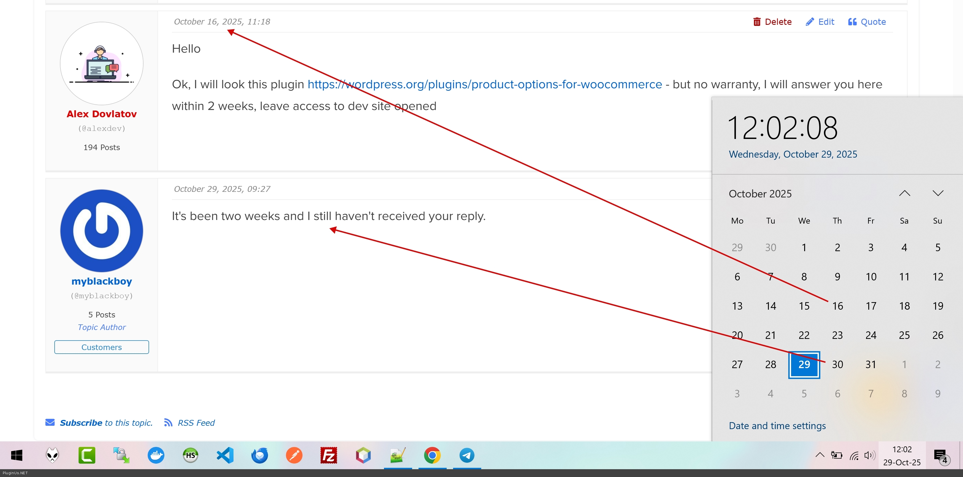Open Postman from the taskbar
963x477 pixels.
(294, 455)
